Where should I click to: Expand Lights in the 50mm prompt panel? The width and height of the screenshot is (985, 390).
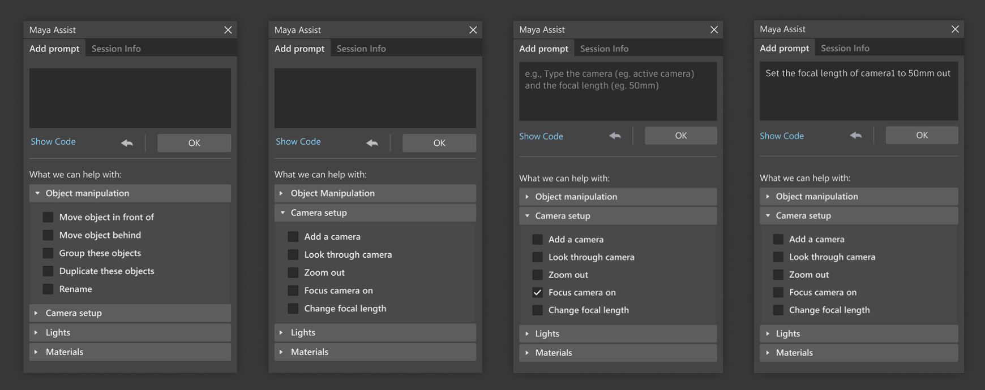pyautogui.click(x=859, y=333)
